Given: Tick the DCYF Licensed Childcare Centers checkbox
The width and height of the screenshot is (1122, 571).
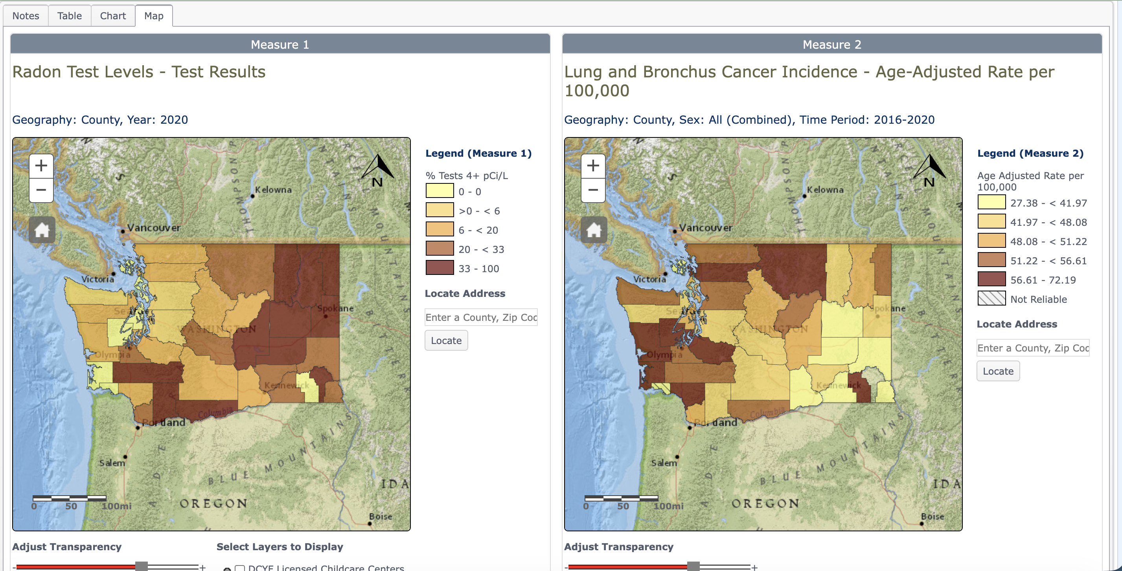Looking at the screenshot, I should pos(239,568).
